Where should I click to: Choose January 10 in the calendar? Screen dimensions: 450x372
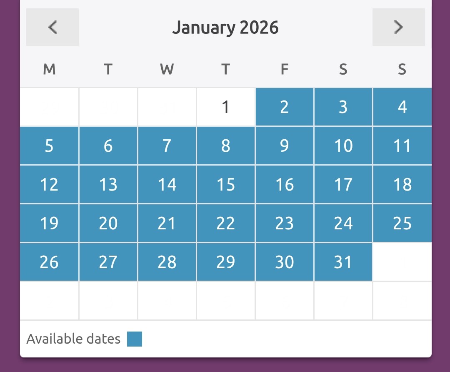click(343, 146)
